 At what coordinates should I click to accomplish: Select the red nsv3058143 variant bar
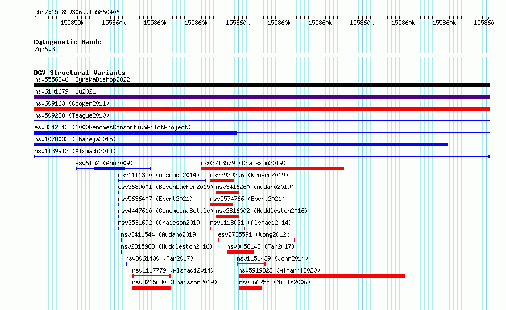[x=240, y=252]
